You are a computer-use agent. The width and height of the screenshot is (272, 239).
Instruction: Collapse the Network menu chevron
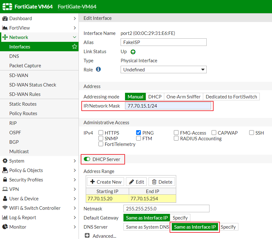point(74,37)
